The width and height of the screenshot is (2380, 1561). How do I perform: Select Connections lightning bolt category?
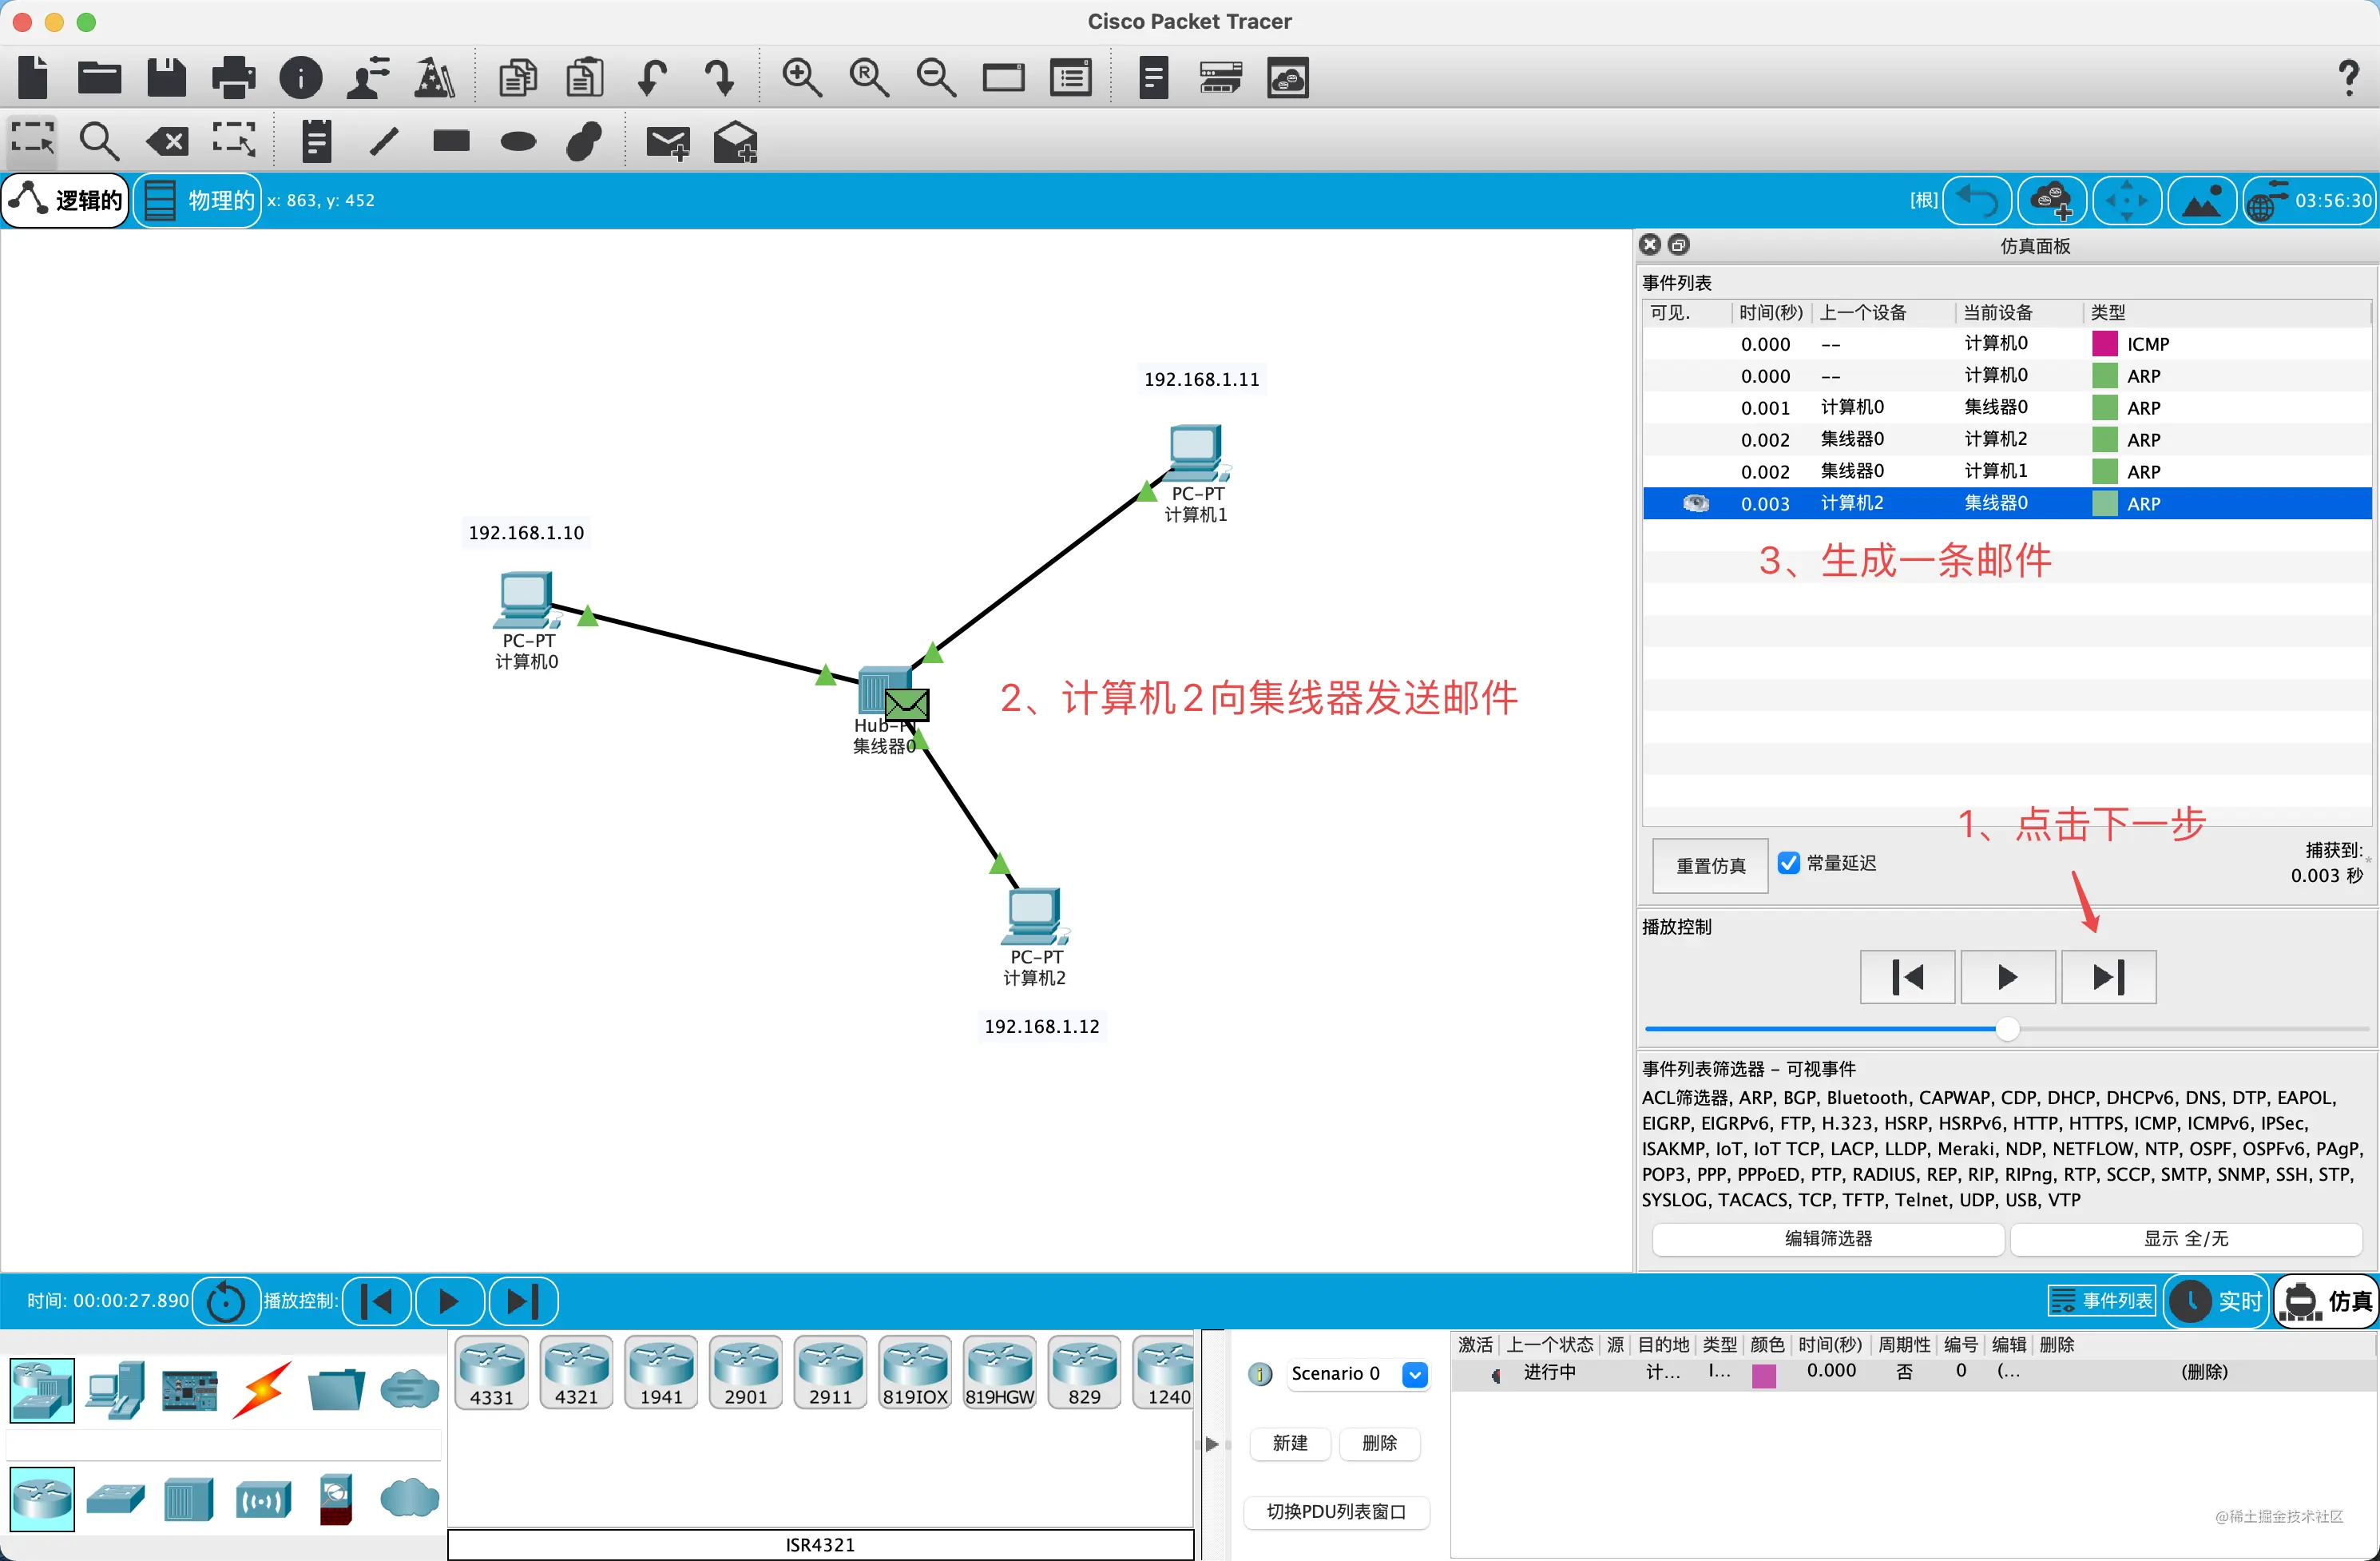click(x=262, y=1389)
